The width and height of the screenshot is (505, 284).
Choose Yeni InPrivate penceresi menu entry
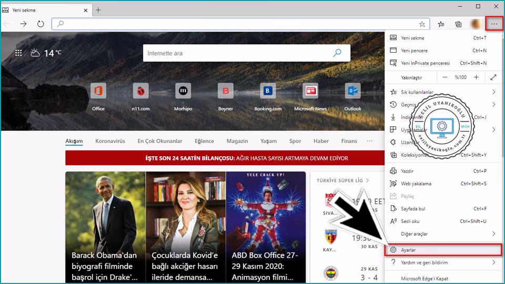coord(425,63)
